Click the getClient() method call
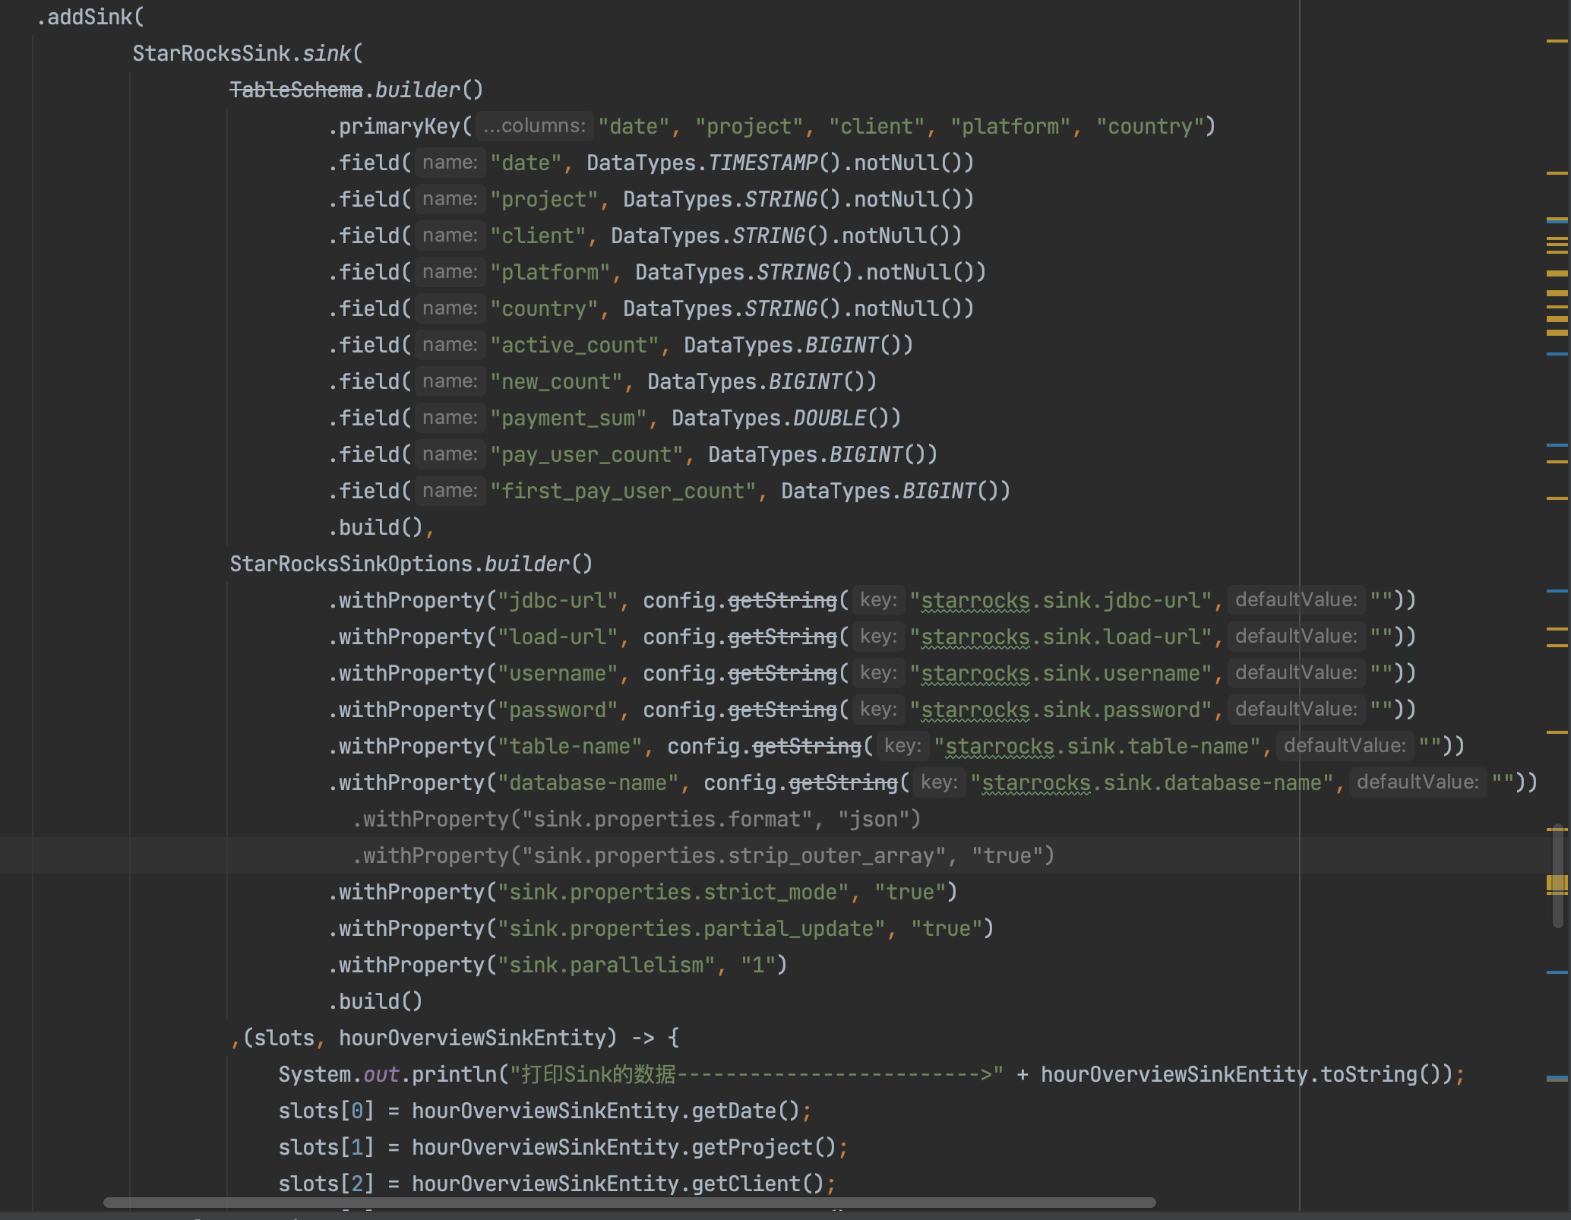Image resolution: width=1571 pixels, height=1220 pixels. pos(757,1184)
